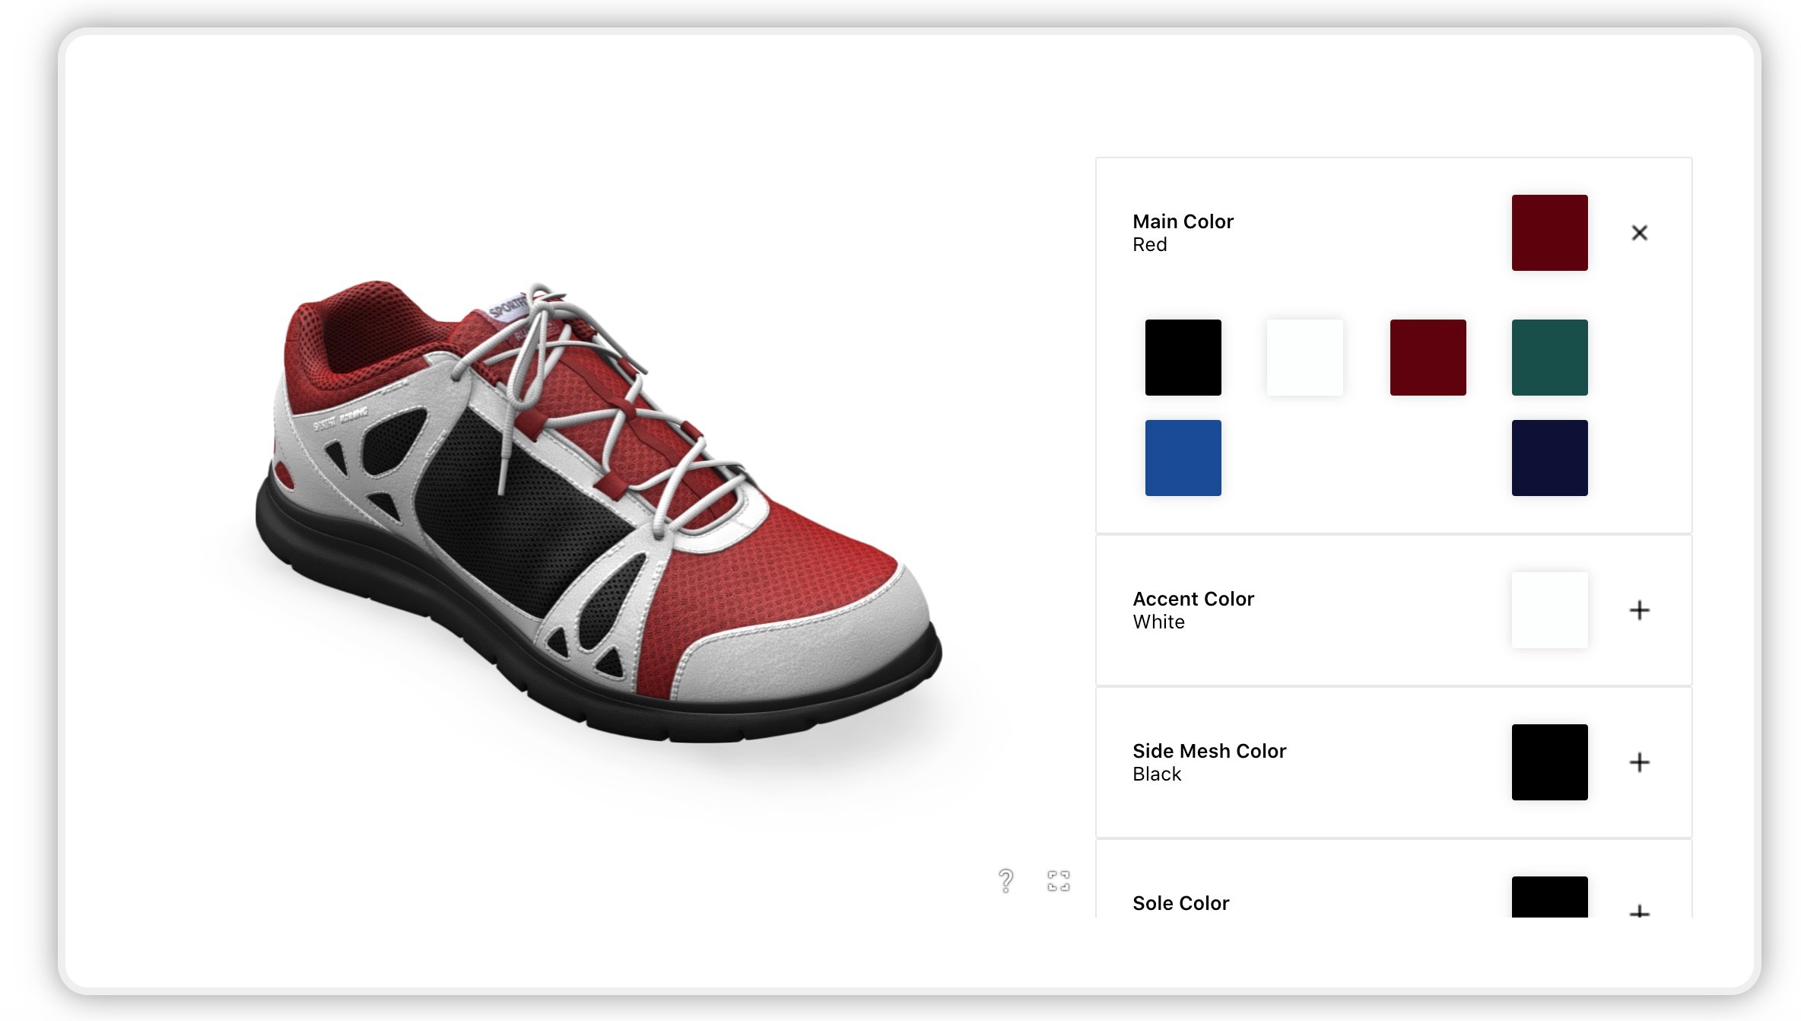Select the navy blue color swatch
1801x1021 pixels.
click(1550, 458)
